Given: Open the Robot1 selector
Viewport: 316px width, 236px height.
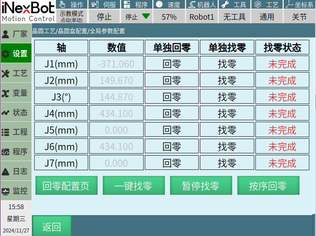Looking at the screenshot, I should pos(201,17).
